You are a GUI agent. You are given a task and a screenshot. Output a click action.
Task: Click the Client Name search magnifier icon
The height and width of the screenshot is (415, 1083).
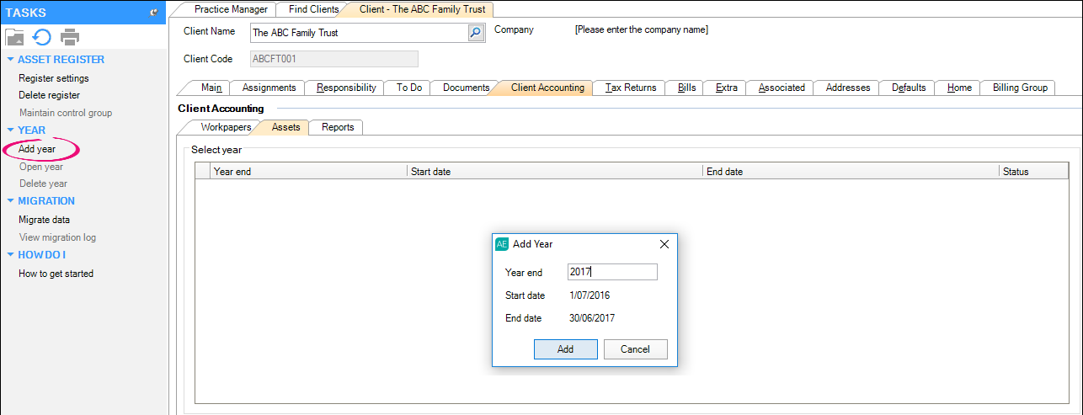tap(477, 33)
